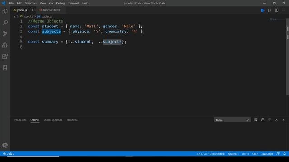This screenshot has width=289, height=162.
Task: Switch to the PROBLEMS panel tab
Action: pos(20,120)
